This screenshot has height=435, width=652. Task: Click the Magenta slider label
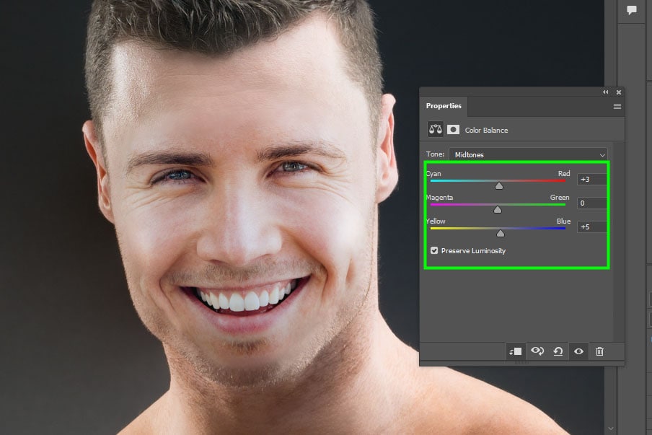pos(439,197)
